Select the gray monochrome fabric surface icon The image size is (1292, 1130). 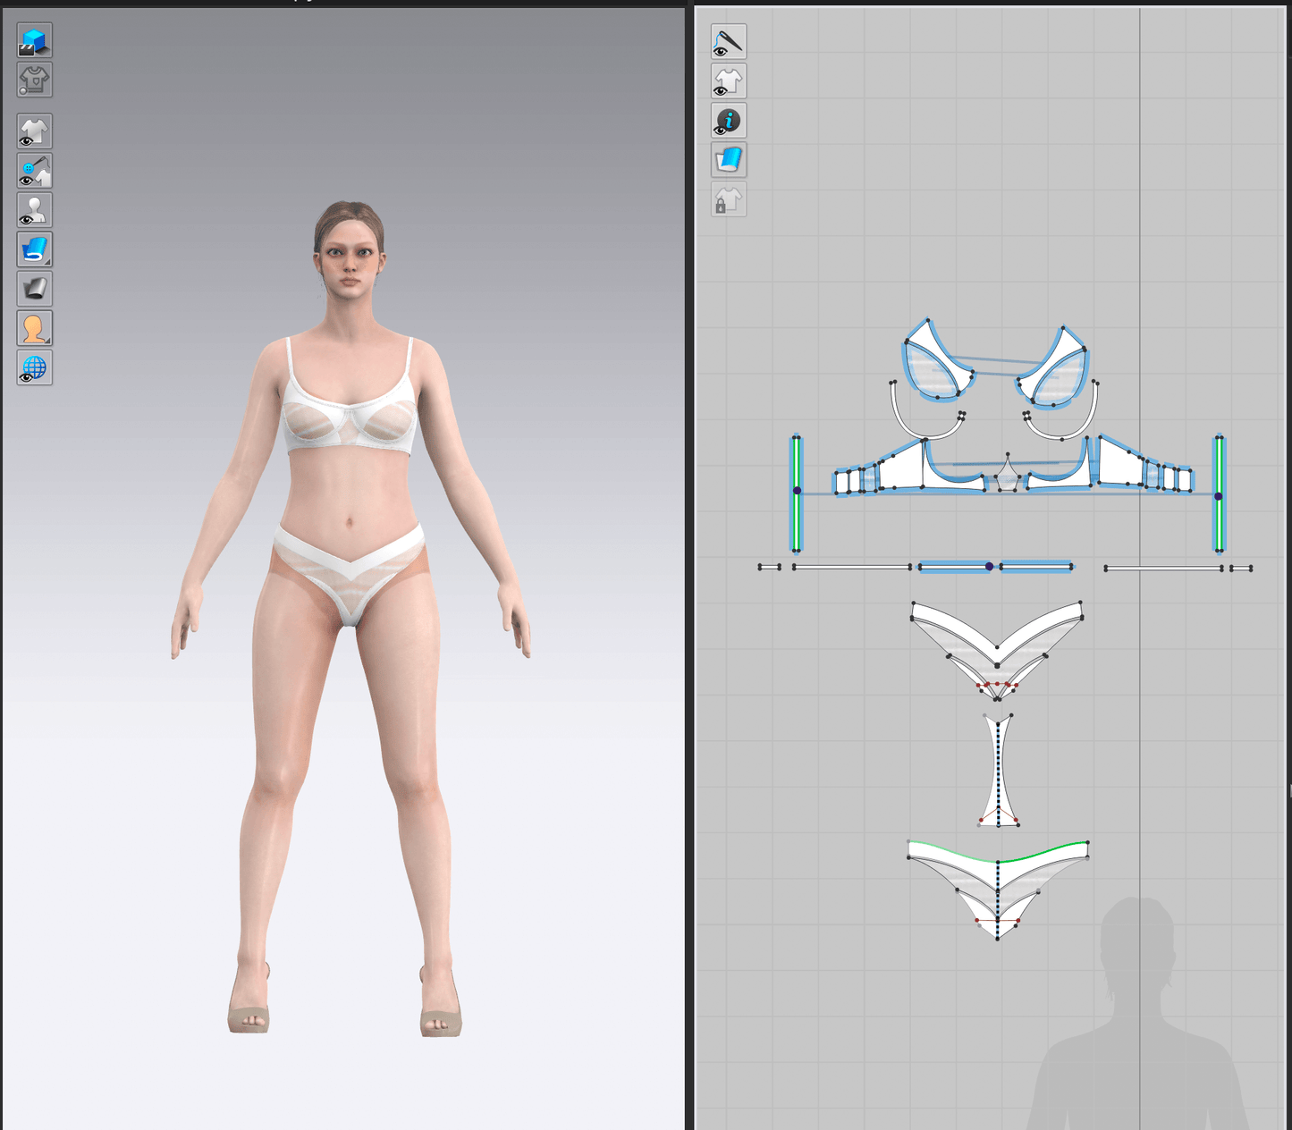[35, 289]
